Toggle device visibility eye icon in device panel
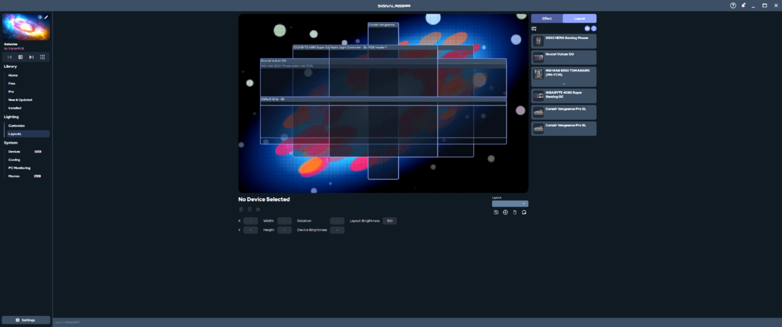This screenshot has width=782, height=327. [588, 29]
